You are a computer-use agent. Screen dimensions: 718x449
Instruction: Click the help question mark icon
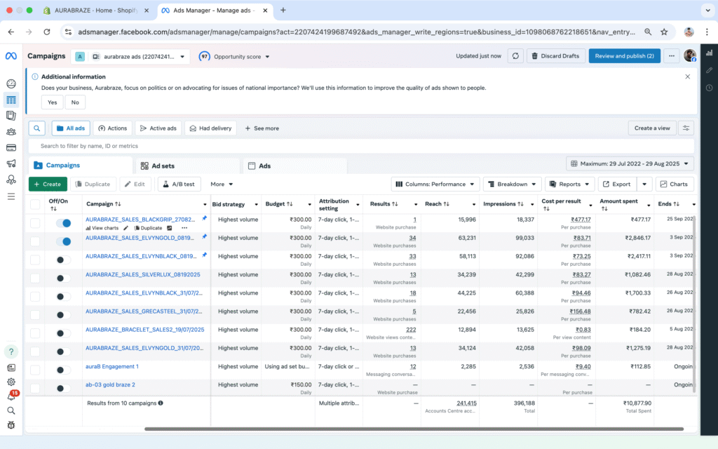click(x=11, y=351)
